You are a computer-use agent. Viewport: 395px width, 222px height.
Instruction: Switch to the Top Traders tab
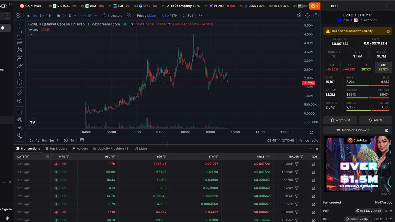point(56,149)
